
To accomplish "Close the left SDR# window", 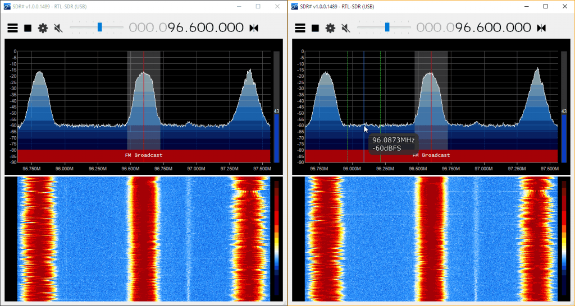I will coord(277,6).
